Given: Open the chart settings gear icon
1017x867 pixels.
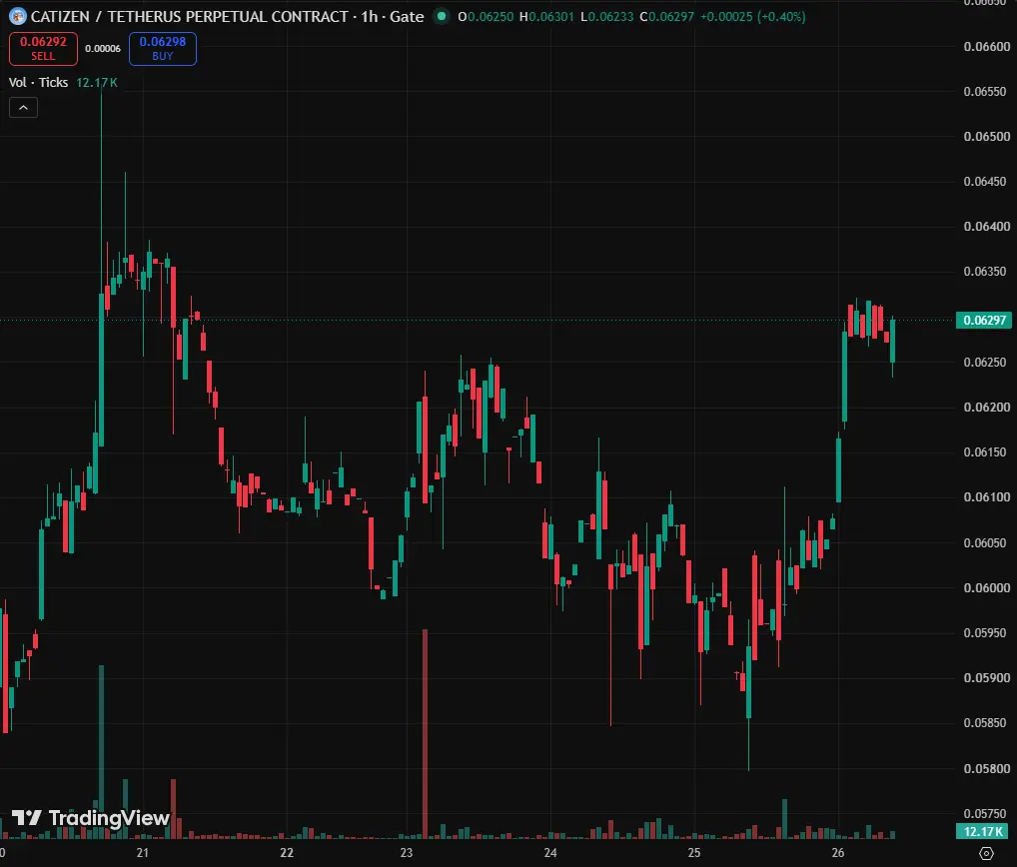Looking at the screenshot, I should point(986,853).
